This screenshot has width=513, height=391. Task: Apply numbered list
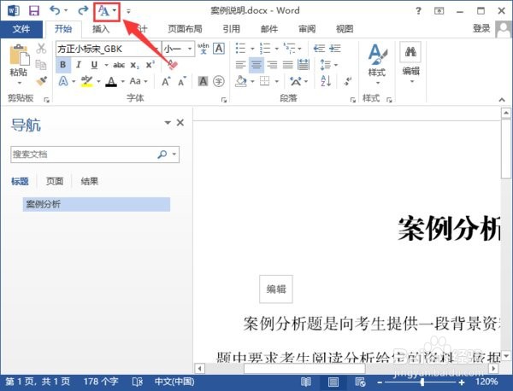point(265,49)
